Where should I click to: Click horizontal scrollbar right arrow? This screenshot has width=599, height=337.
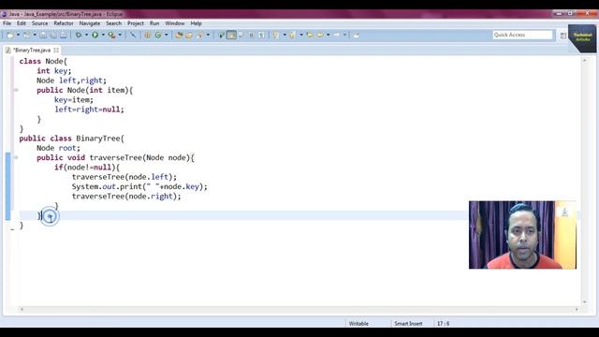coord(577,309)
